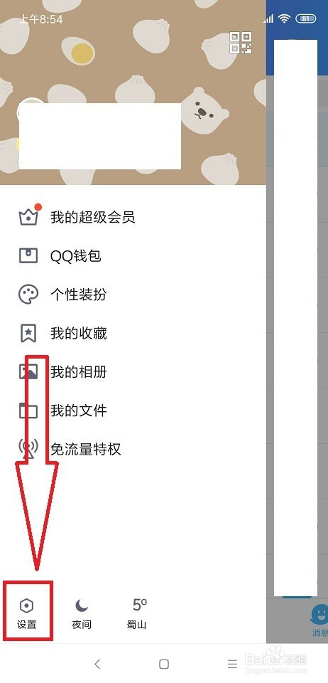This screenshot has height=683, width=328.
Task: Select 我的收藏 menu item
Action: point(78,333)
